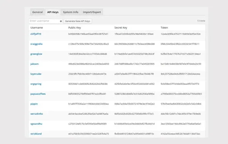
Task: Open user orgspring link
Action: pos(36,84)
